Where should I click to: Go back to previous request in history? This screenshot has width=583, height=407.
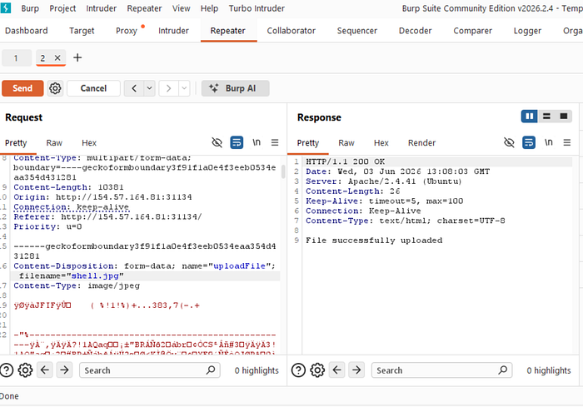click(x=134, y=88)
